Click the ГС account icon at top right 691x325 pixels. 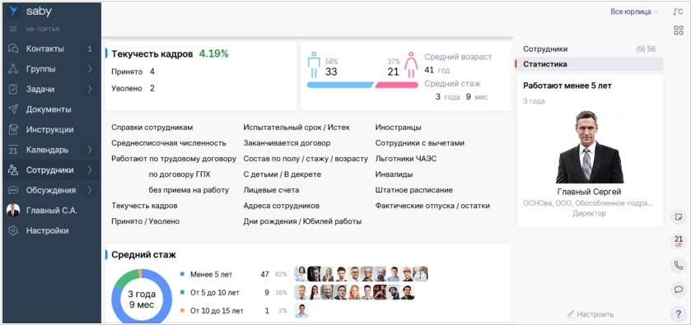point(678,12)
